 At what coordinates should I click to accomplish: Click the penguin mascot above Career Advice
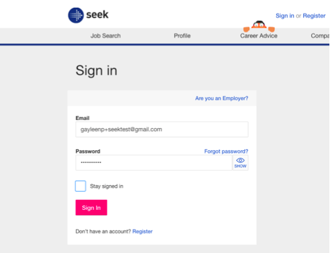[259, 25]
